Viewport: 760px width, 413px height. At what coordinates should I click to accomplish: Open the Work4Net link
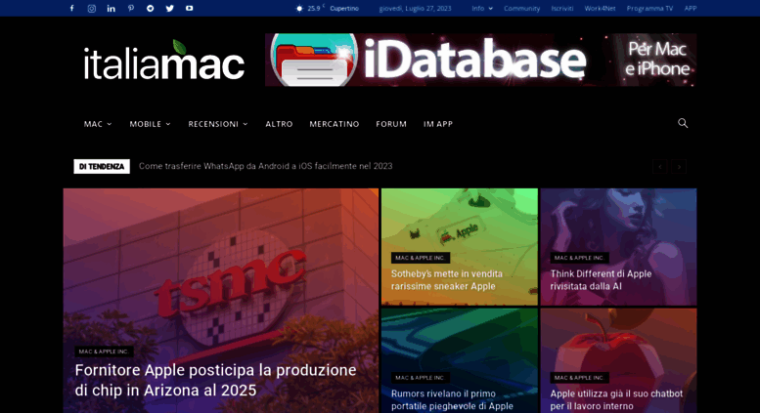coord(600,8)
